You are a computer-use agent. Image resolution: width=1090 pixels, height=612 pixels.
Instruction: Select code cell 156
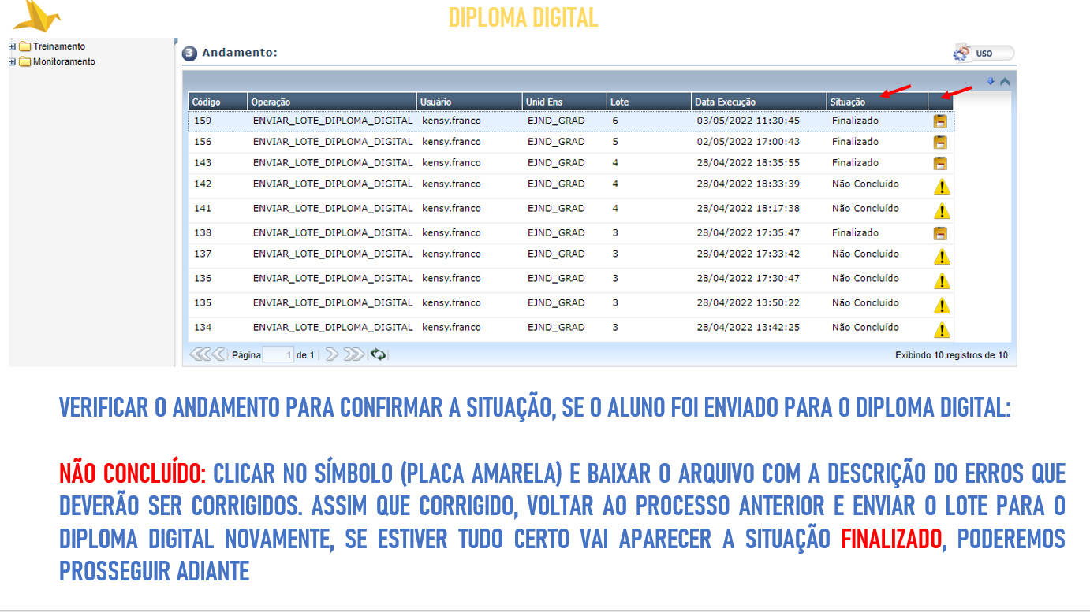coord(203,142)
